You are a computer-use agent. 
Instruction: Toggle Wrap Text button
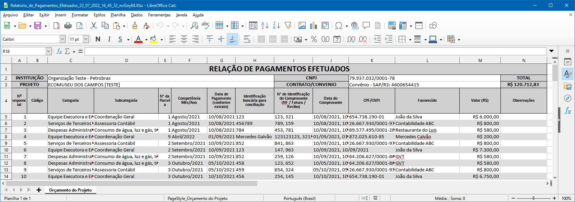(x=247, y=39)
